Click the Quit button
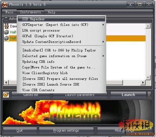Screen dimensions: 156x137 point(20,130)
